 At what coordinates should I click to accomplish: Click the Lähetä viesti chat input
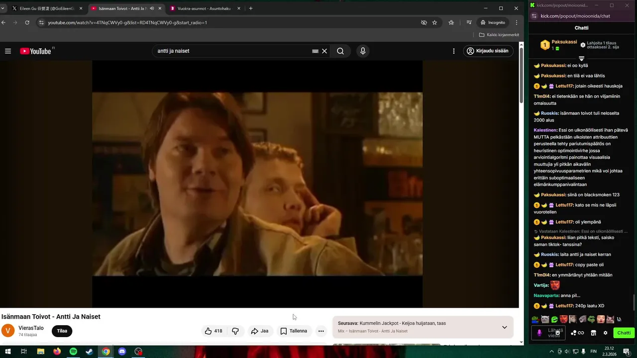548,333
